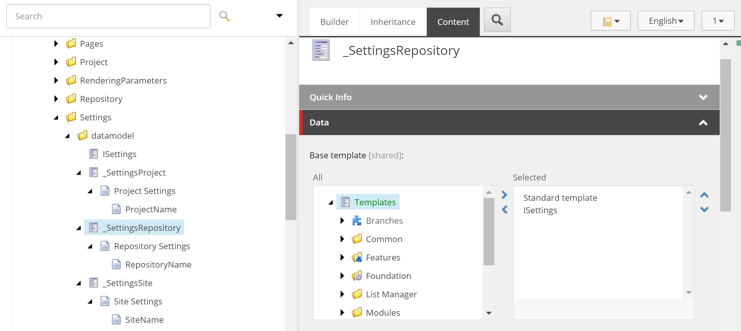The image size is (741, 331).
Task: Click the search magnifier beside Content tab
Action: [x=497, y=20]
